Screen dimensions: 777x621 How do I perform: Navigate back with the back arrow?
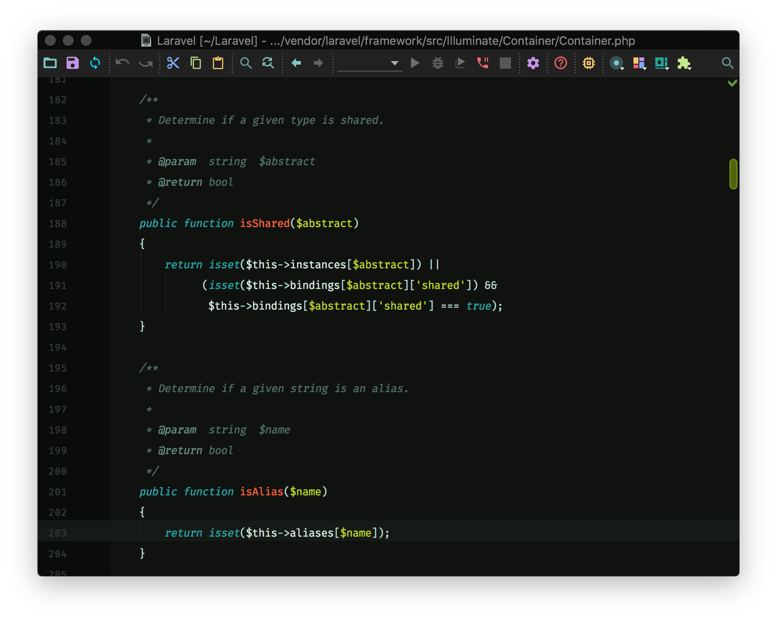tap(296, 63)
